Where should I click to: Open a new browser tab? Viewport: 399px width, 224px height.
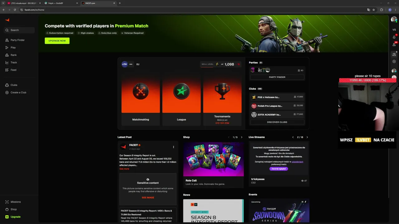click(120, 3)
